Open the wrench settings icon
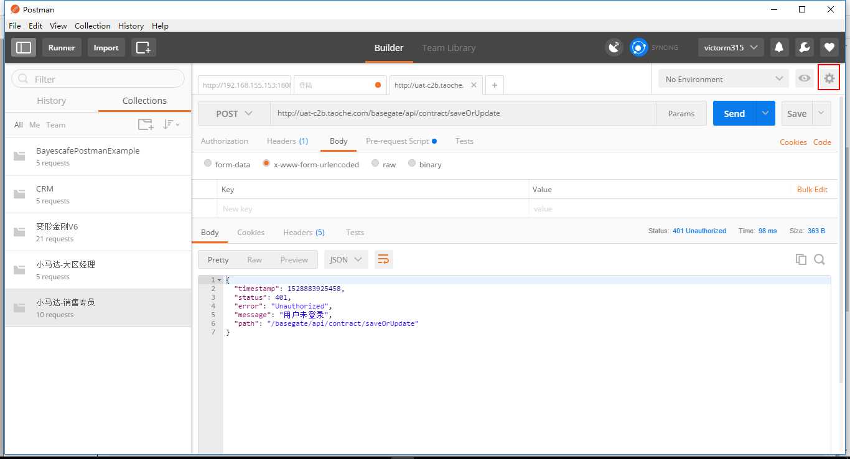Screen dimensions: 850x459 [x=803, y=47]
